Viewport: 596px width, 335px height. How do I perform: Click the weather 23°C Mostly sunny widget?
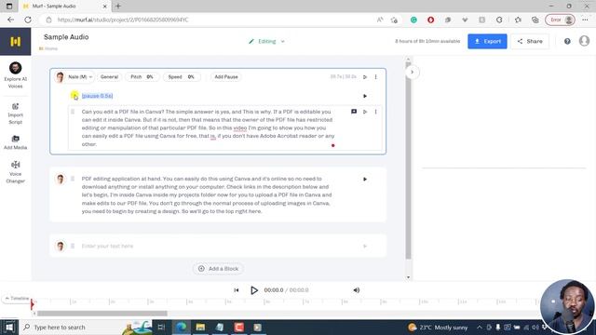point(438,327)
